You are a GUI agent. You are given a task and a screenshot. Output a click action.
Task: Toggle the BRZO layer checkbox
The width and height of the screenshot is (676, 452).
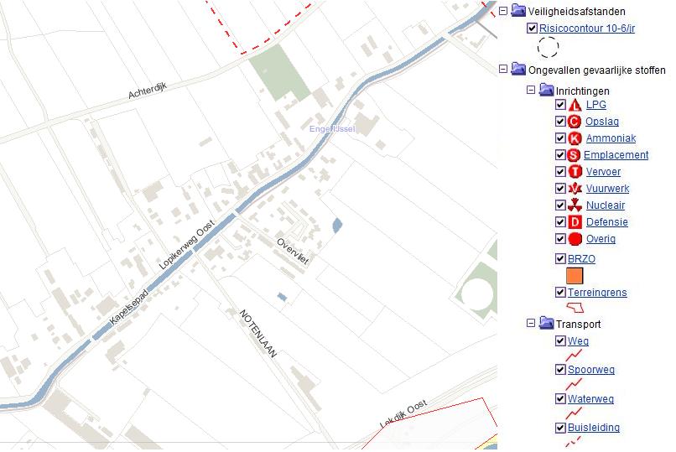560,259
